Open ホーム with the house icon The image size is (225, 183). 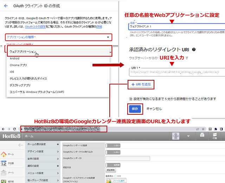coord(4,154)
